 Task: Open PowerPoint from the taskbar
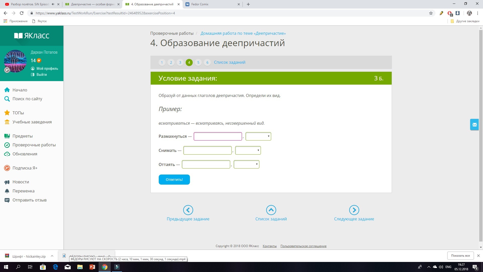pos(92,267)
